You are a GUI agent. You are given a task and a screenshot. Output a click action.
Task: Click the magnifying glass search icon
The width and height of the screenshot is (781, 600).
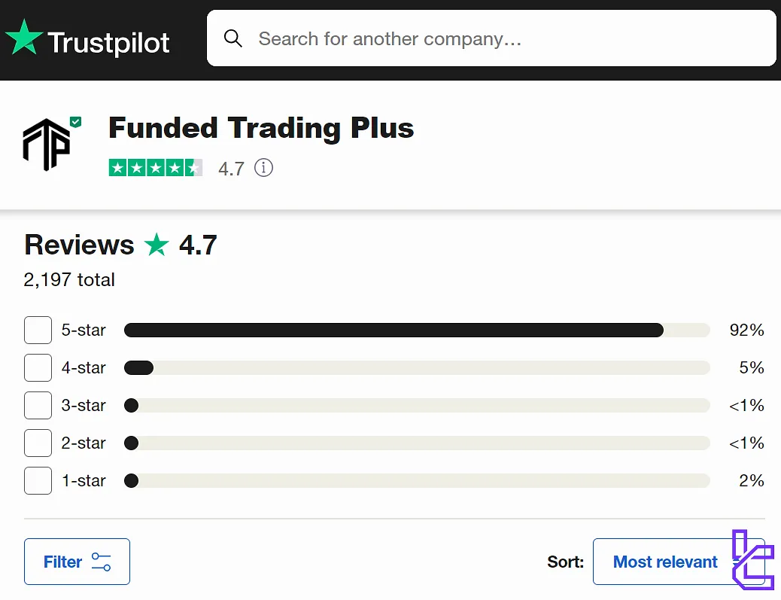click(x=233, y=38)
